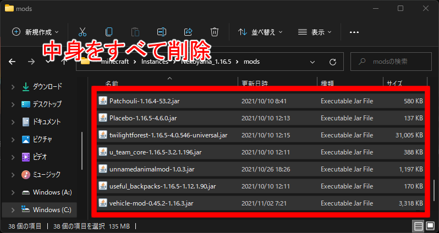Click the 2021/10/26 18:26 date cell
The image size is (439, 233).
click(266, 169)
